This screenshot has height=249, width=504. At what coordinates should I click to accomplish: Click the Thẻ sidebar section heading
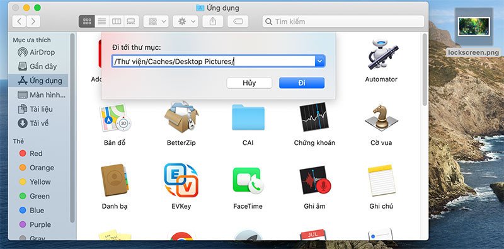(18, 141)
